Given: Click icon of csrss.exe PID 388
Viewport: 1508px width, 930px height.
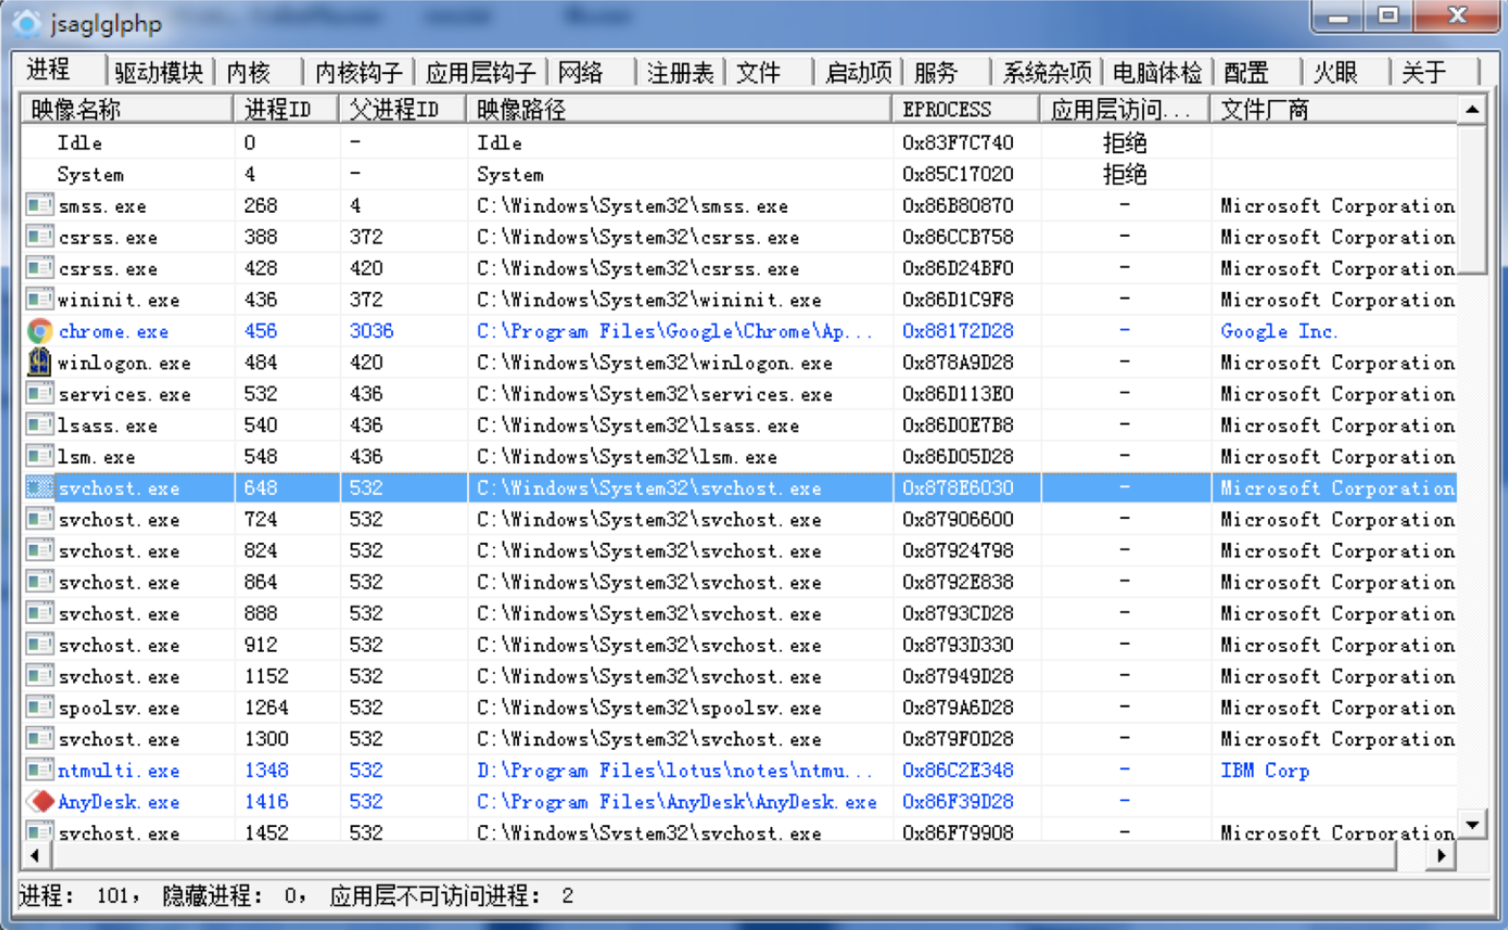Looking at the screenshot, I should click(x=39, y=237).
